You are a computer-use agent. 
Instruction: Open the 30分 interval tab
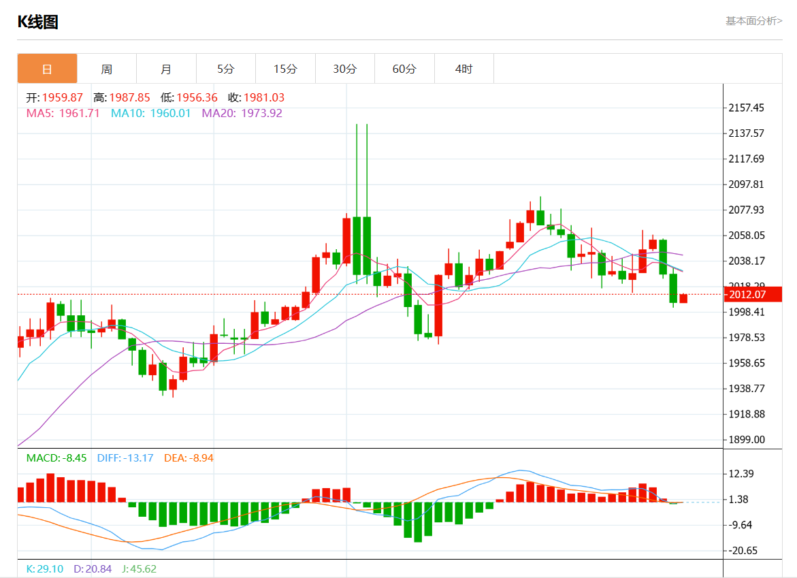(344, 69)
